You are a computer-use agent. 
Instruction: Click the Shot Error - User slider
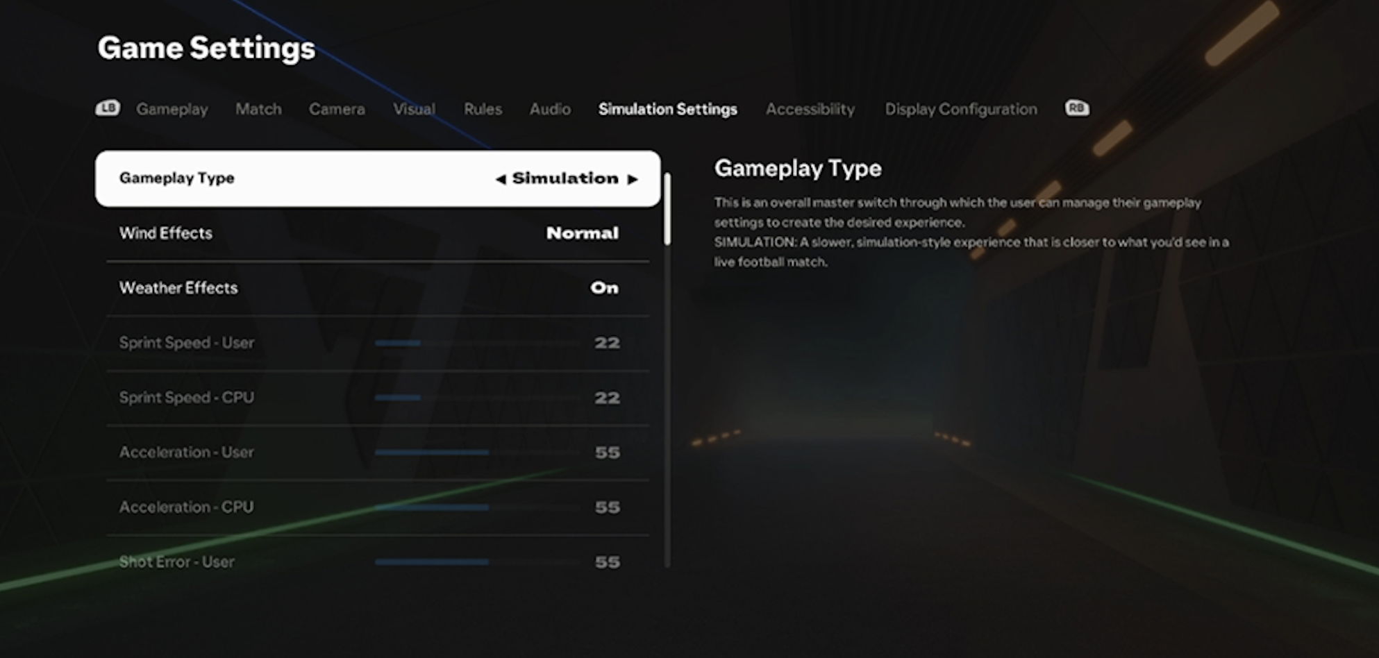[476, 562]
